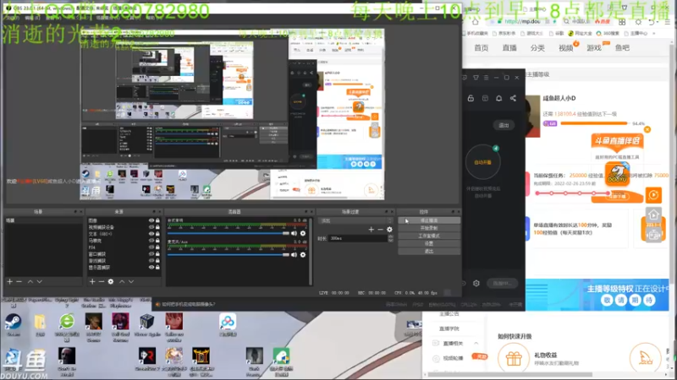677x380 pixels.
Task: Open settings gear for first mixer channel
Action: click(303, 233)
